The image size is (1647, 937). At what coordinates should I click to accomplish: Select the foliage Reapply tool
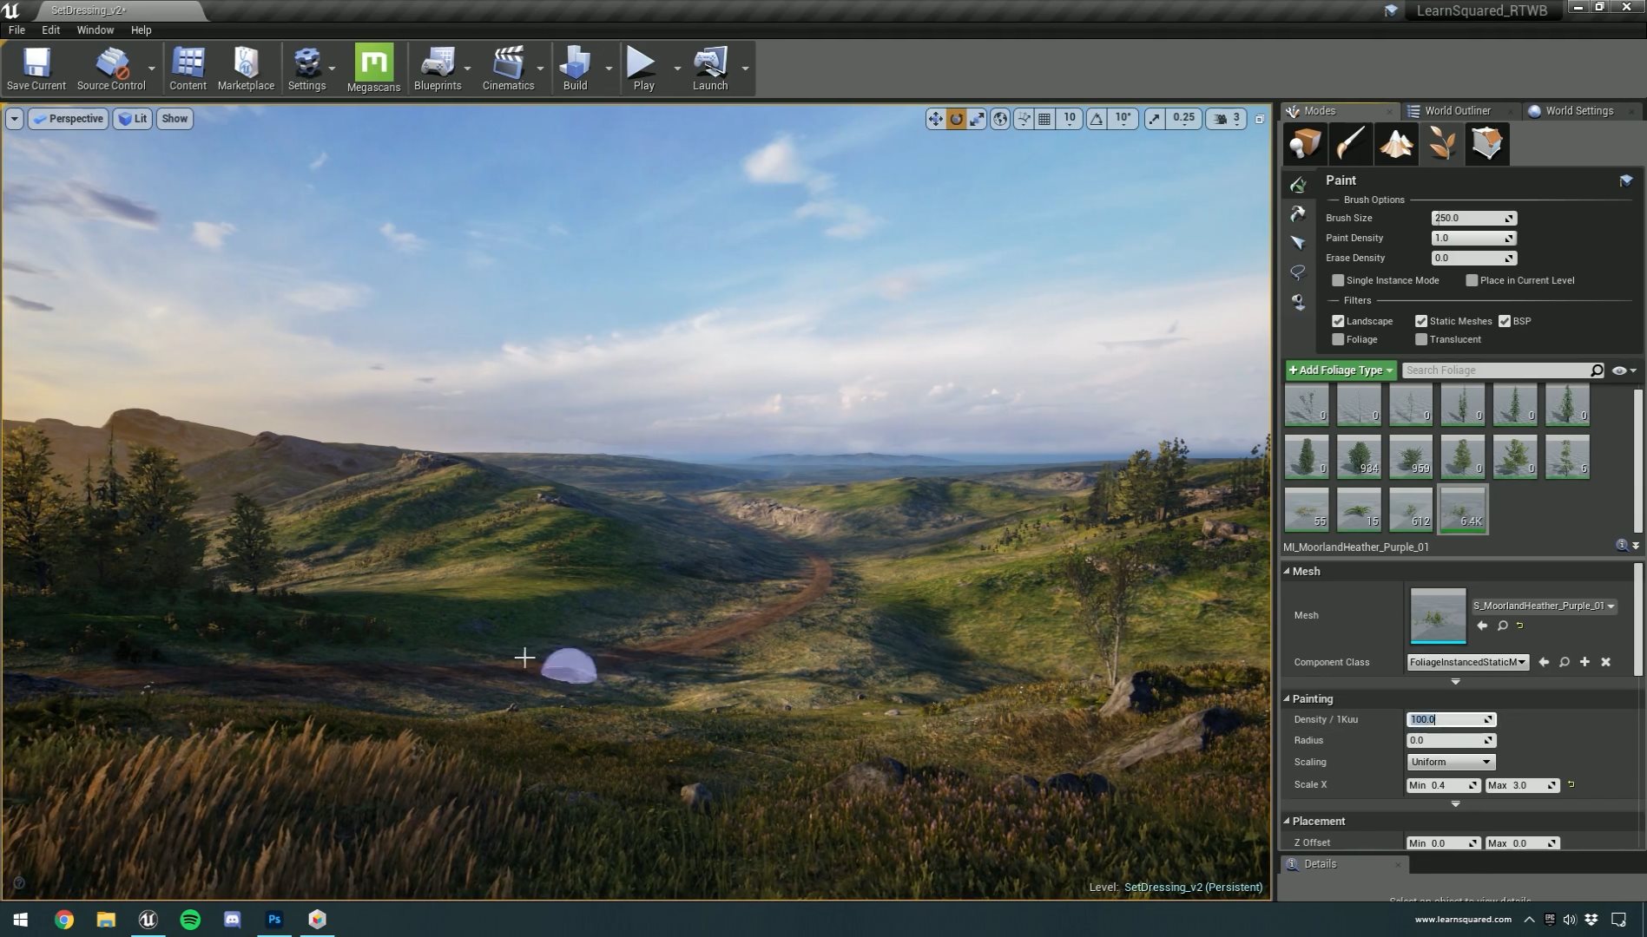[x=1298, y=213]
